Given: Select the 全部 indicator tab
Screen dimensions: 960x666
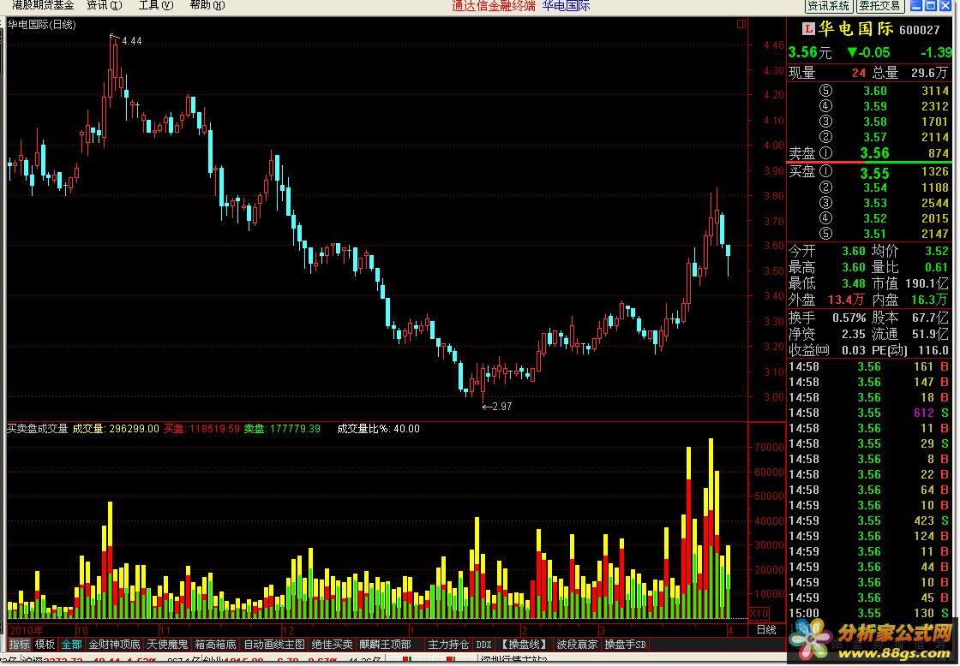Looking at the screenshot, I should click(x=72, y=645).
